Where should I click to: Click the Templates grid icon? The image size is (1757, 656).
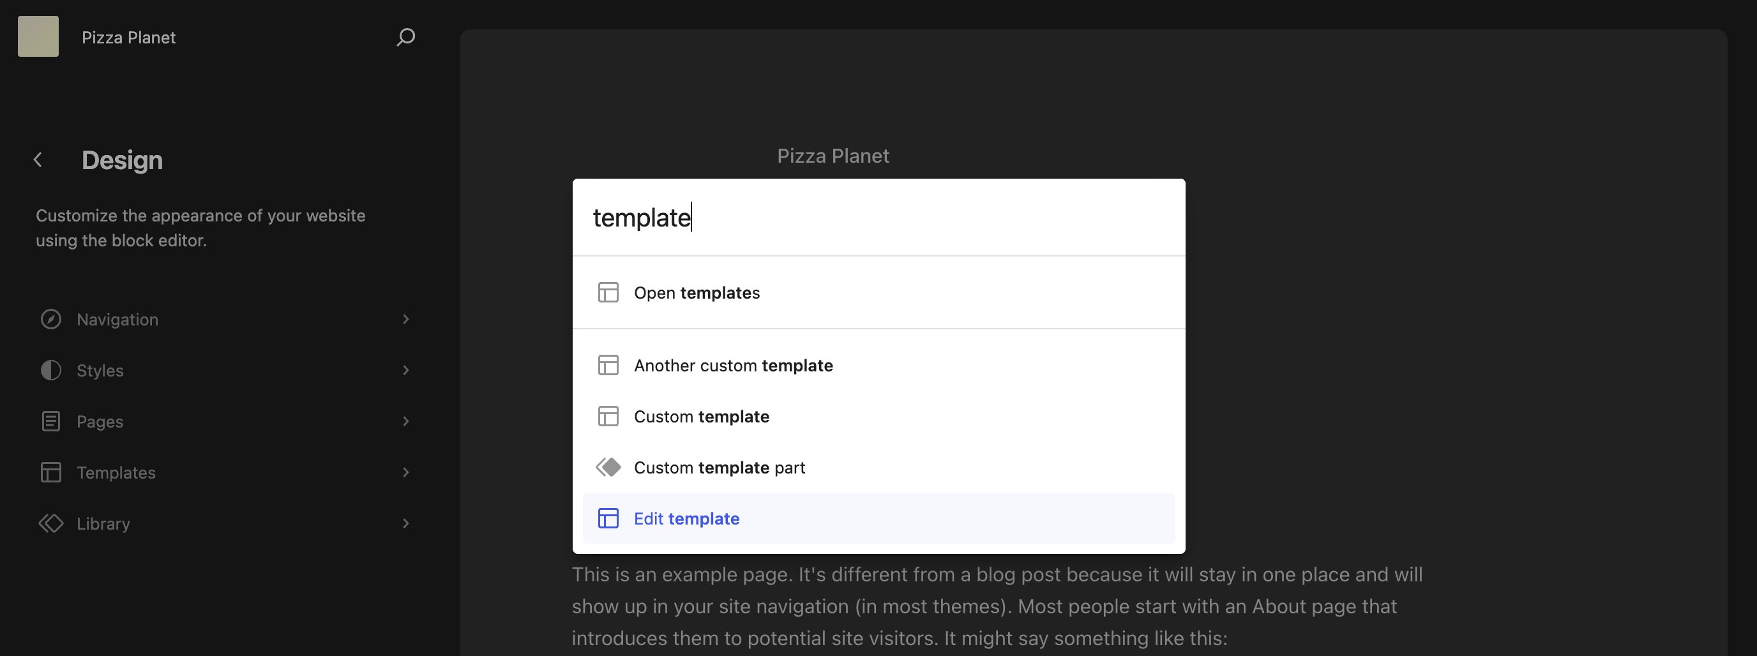(51, 472)
